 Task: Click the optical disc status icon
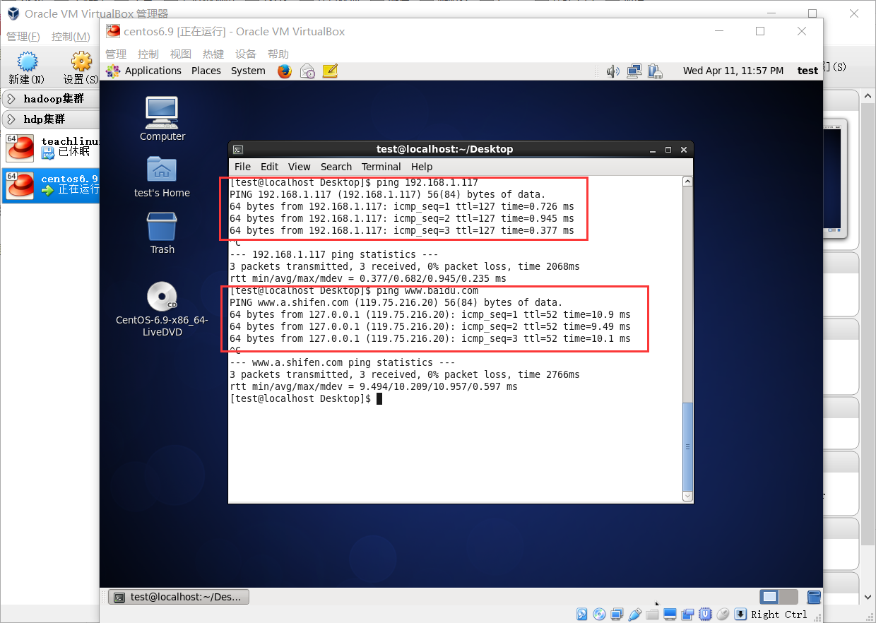[600, 614]
